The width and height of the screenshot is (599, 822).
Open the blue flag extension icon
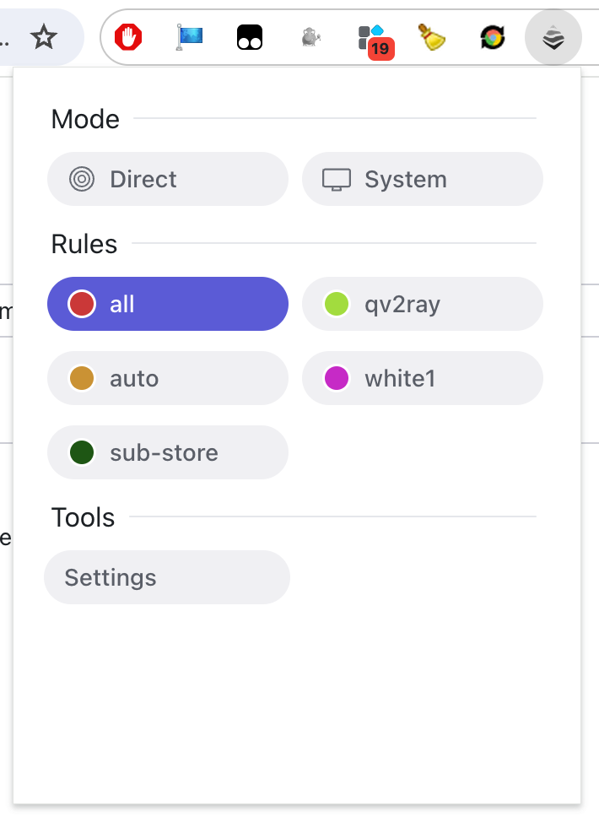[x=189, y=37]
